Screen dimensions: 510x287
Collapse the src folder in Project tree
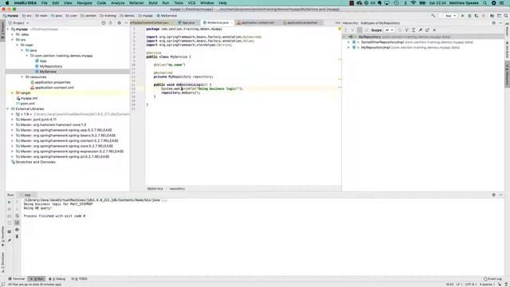(13, 40)
